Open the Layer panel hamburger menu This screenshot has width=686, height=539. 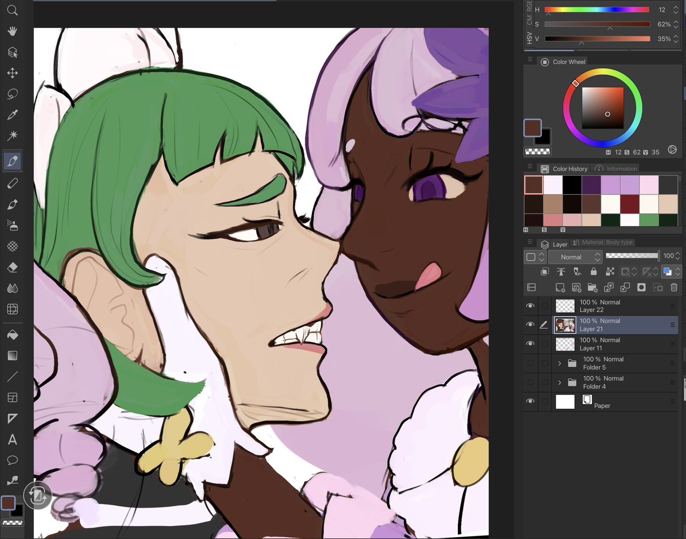[530, 242]
